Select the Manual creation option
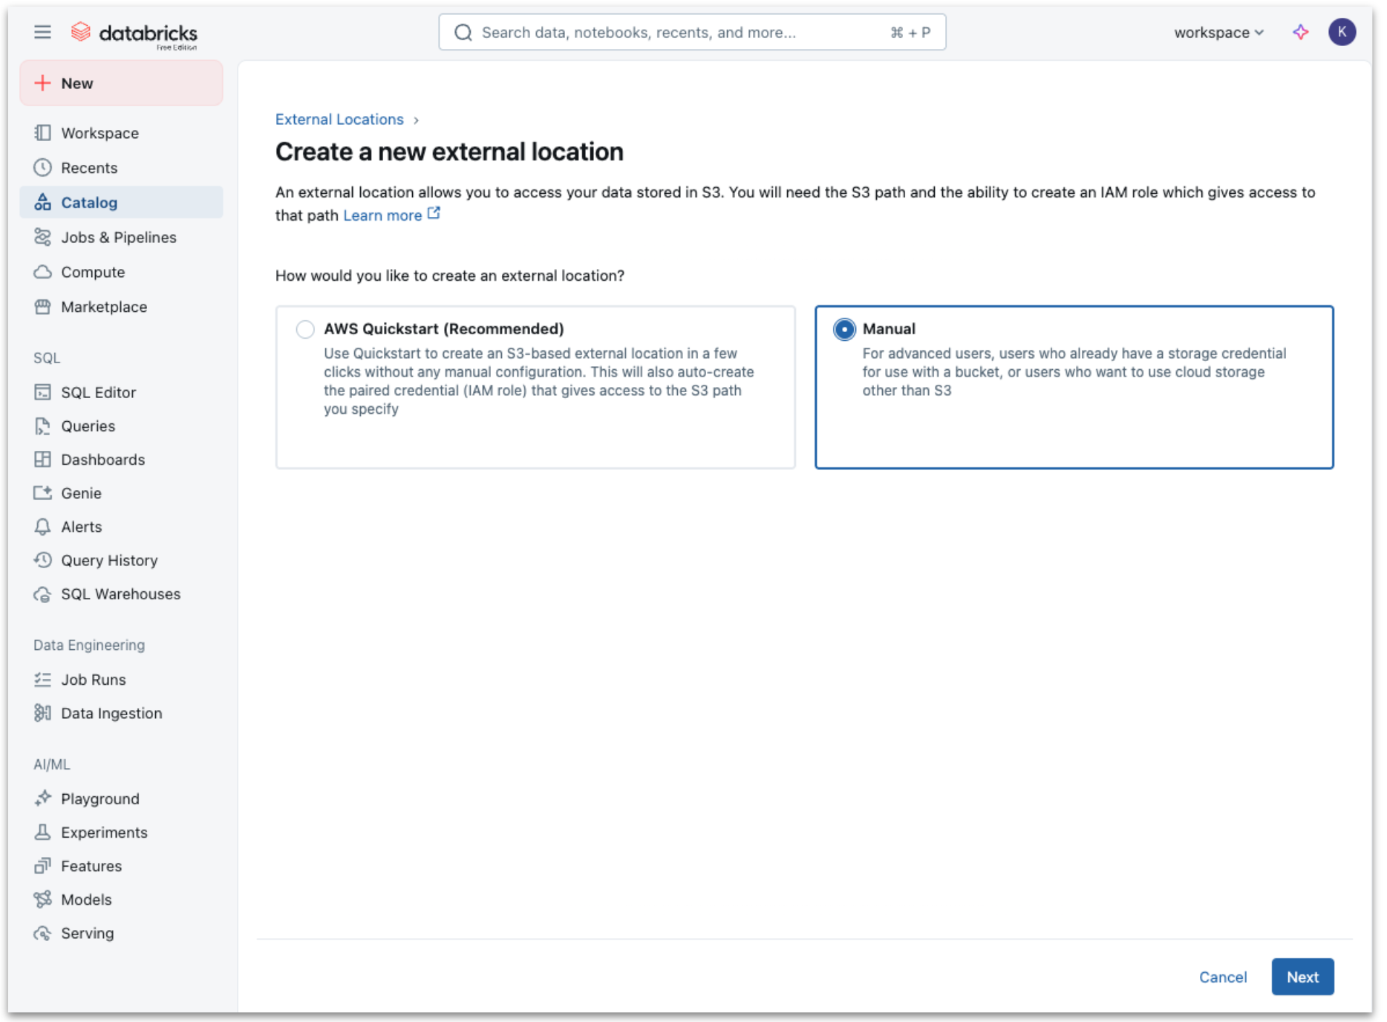This screenshot has width=1387, height=1022. pos(843,329)
